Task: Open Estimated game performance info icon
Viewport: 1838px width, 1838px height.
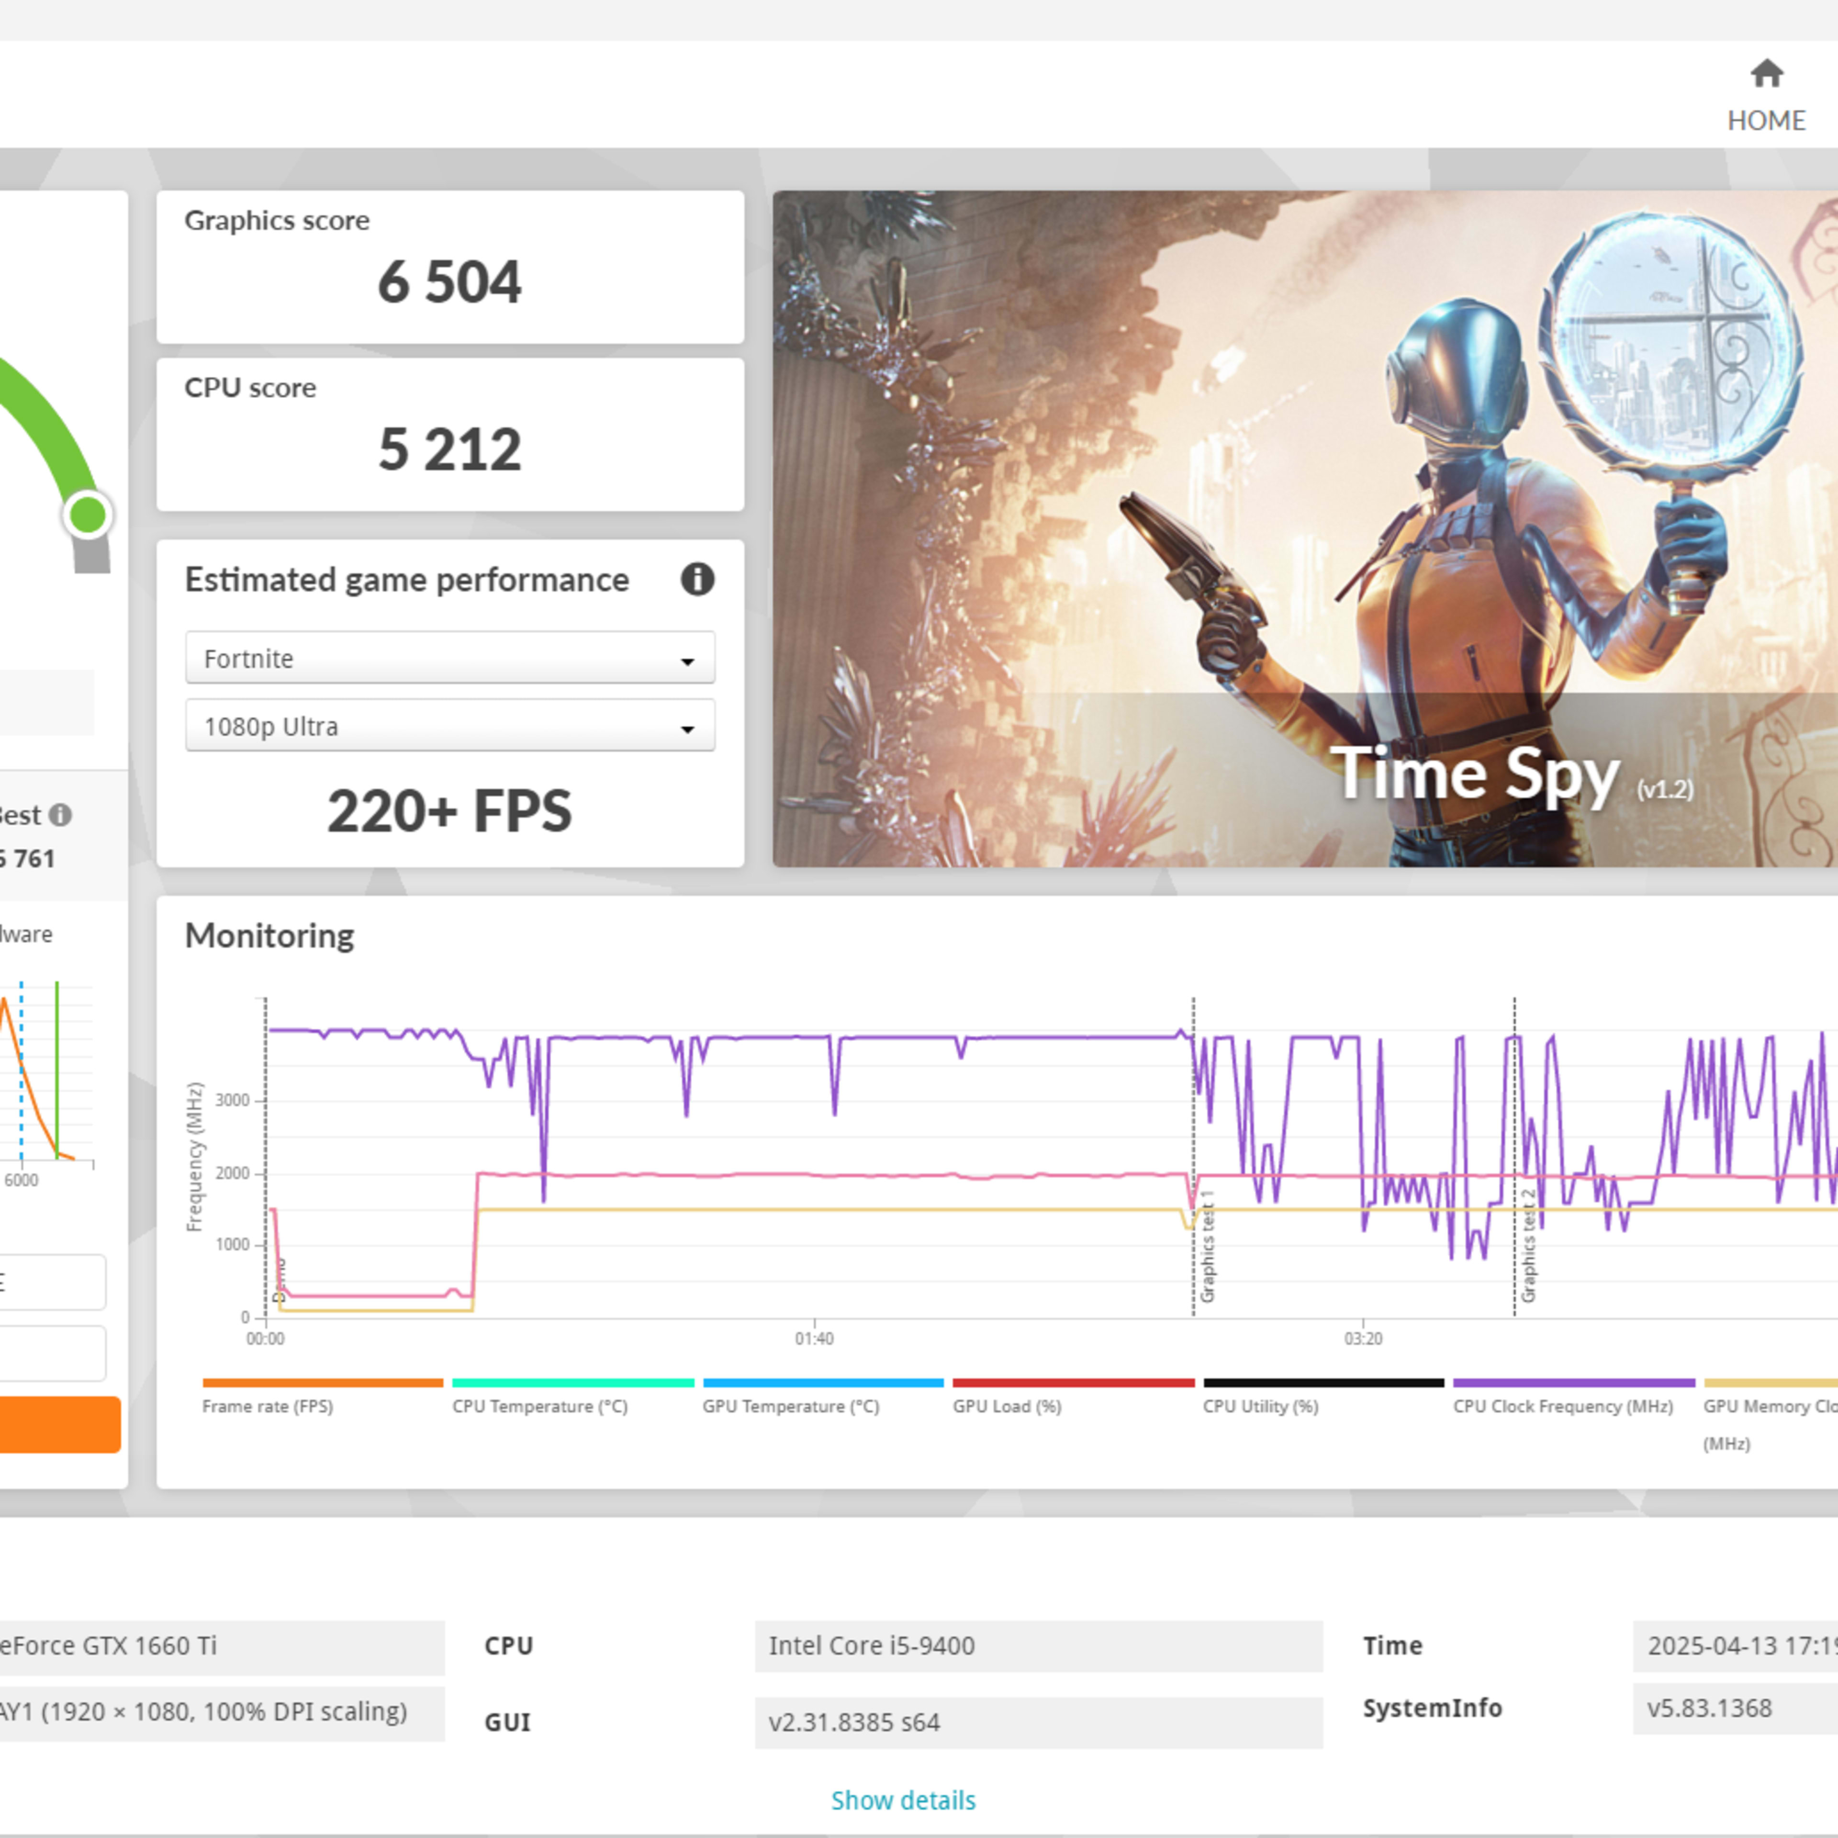Action: point(697,578)
